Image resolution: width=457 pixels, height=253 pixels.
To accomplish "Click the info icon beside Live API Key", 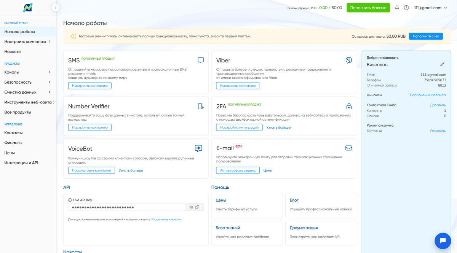I will pyautogui.click(x=70, y=200).
